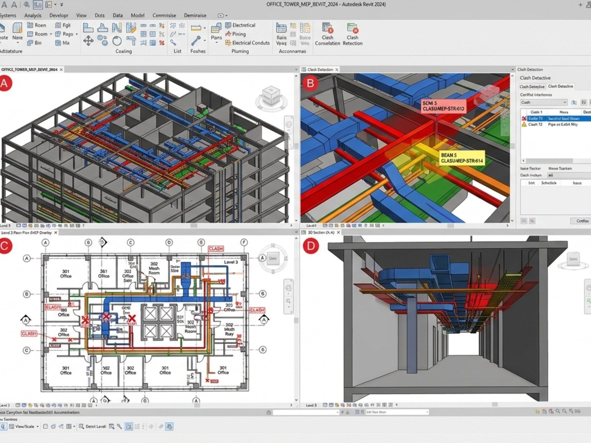Open the Pans dropdown in Pluming panel
Viewport: 591px width, 443px height.
pyautogui.click(x=216, y=43)
